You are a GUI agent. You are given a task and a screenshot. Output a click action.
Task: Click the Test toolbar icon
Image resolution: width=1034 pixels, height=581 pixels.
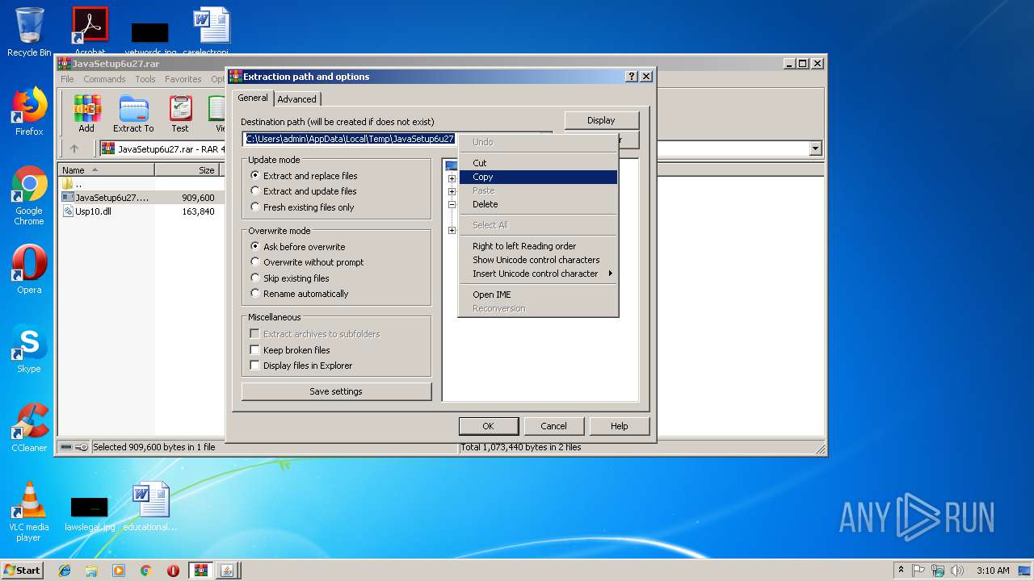180,109
